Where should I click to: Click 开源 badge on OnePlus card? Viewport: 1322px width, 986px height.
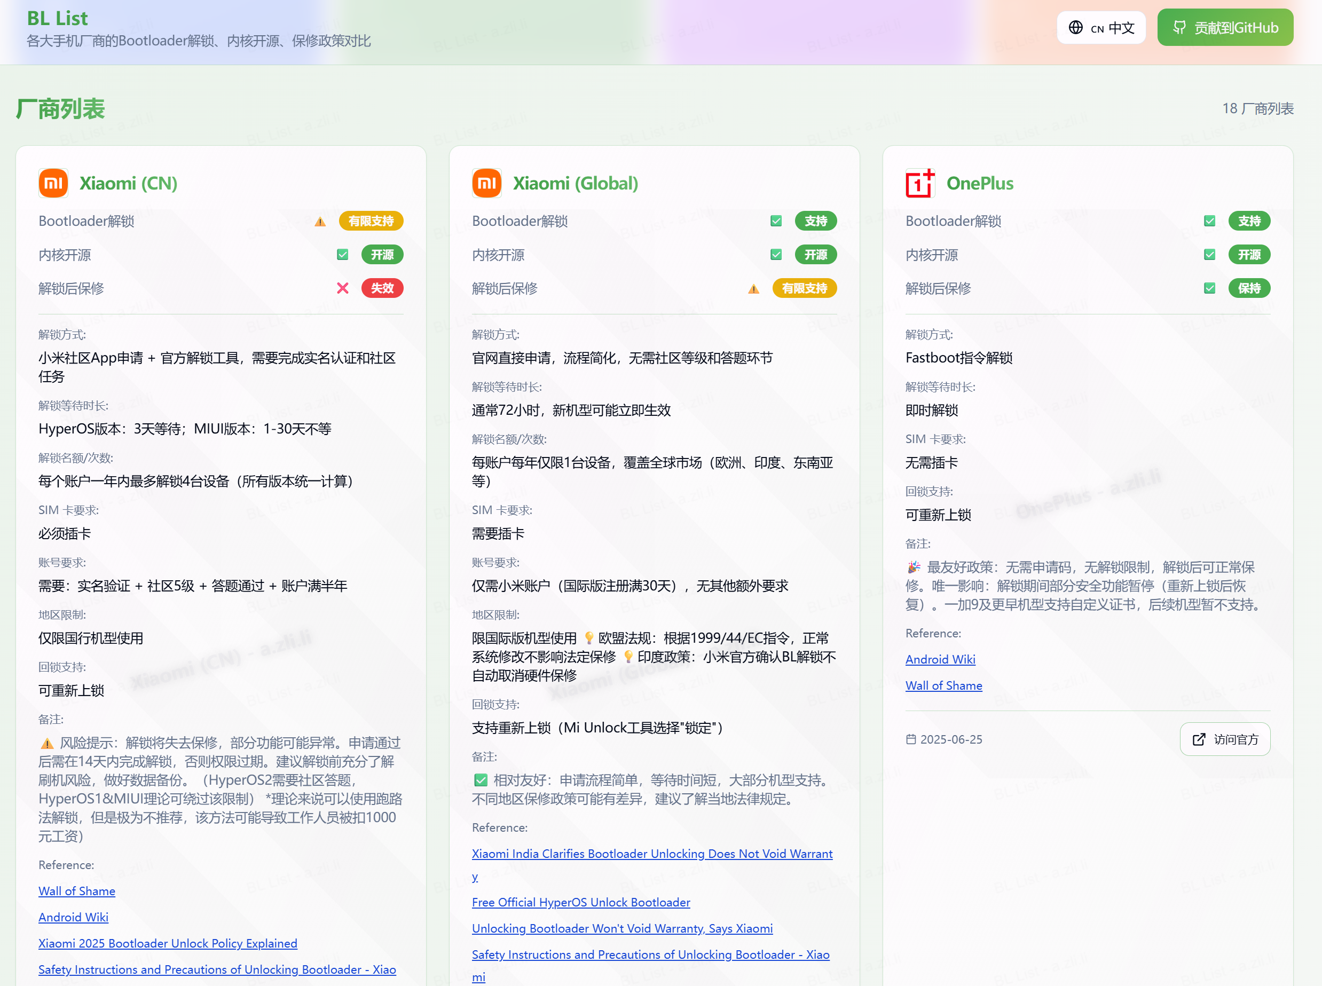point(1250,255)
